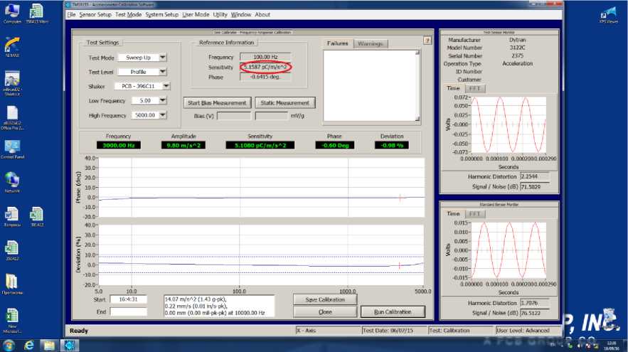Viewport: 628px width, 352px height.
Task: Switch to the Warnings tab
Action: pos(370,44)
